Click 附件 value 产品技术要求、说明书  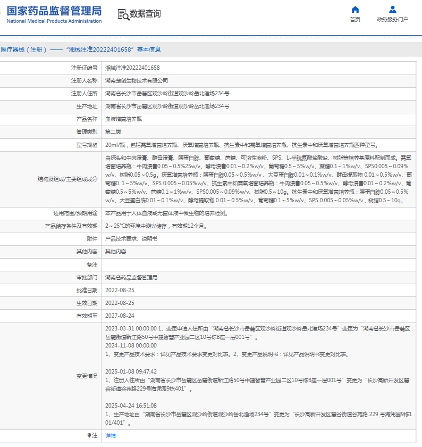pos(131,239)
